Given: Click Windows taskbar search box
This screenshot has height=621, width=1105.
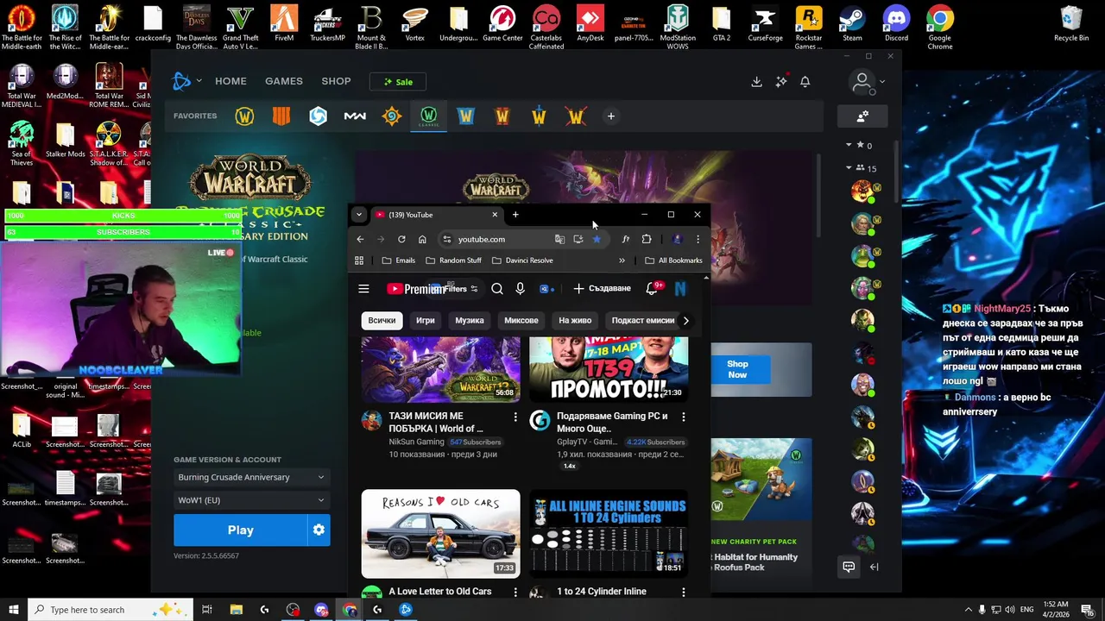Looking at the screenshot, I should [x=112, y=610].
